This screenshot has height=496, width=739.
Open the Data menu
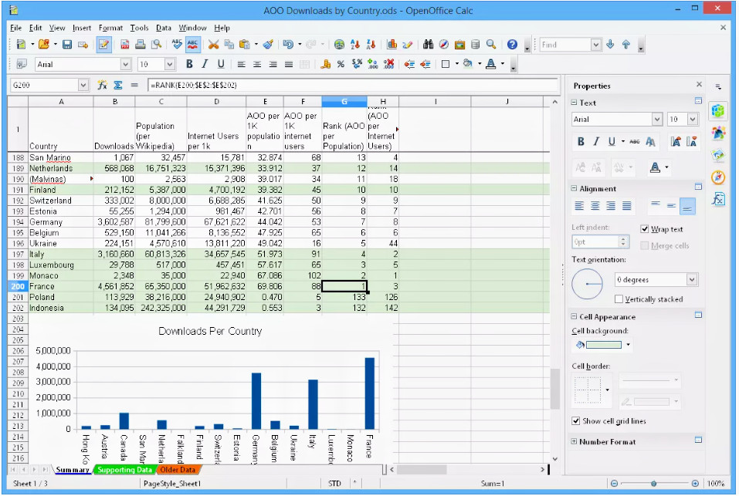164,27
